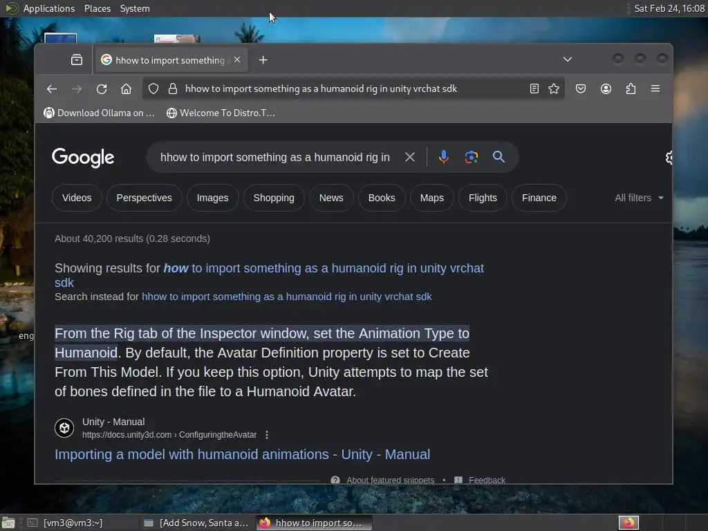Viewport: 708px width, 531px height.
Task: Go back to the previous page
Action: 52,89
